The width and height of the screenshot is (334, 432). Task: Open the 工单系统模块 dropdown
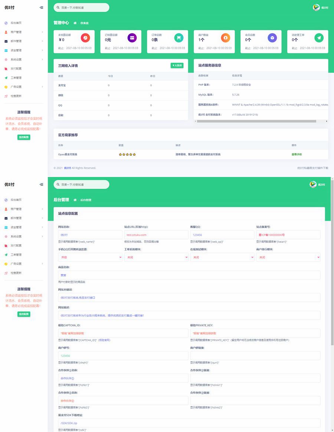coord(156,257)
